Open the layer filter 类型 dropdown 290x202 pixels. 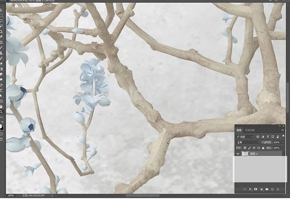pyautogui.click(x=245, y=137)
